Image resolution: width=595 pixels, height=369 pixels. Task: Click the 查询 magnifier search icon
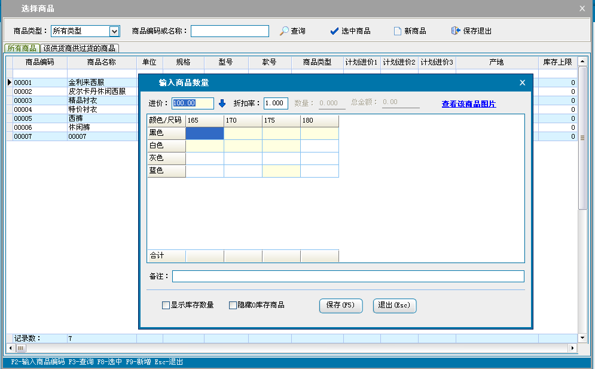pyautogui.click(x=285, y=31)
